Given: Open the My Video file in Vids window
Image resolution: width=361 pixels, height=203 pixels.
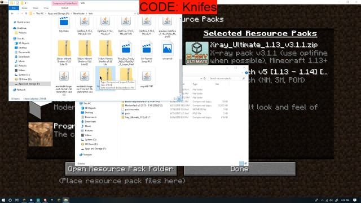Looking at the screenshot, I should (64, 24).
